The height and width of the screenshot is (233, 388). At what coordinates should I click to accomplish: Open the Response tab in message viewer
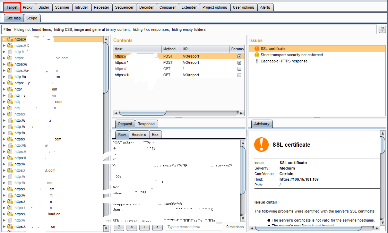click(x=146, y=124)
